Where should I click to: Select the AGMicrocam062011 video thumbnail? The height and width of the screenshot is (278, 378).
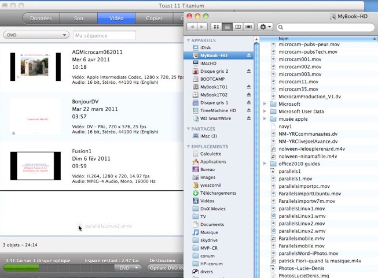(x=35, y=66)
